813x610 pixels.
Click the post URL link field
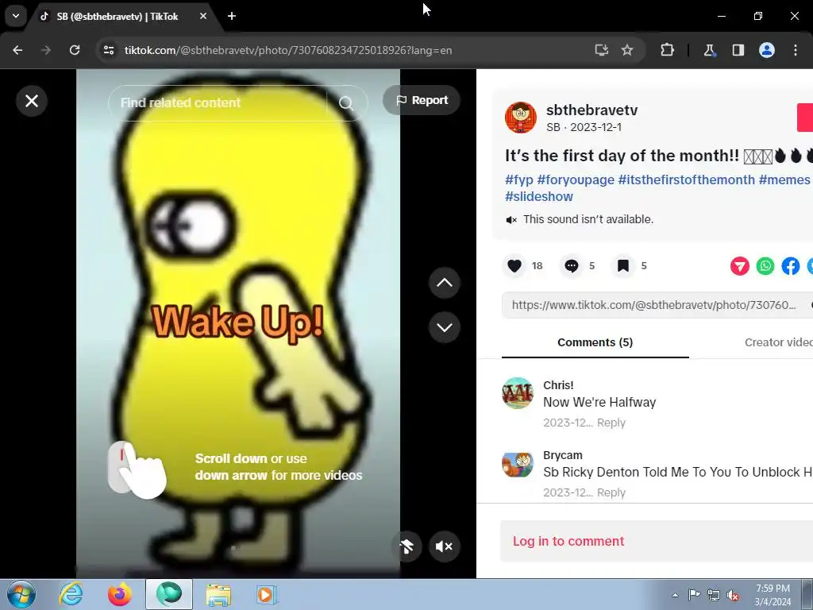click(x=653, y=305)
